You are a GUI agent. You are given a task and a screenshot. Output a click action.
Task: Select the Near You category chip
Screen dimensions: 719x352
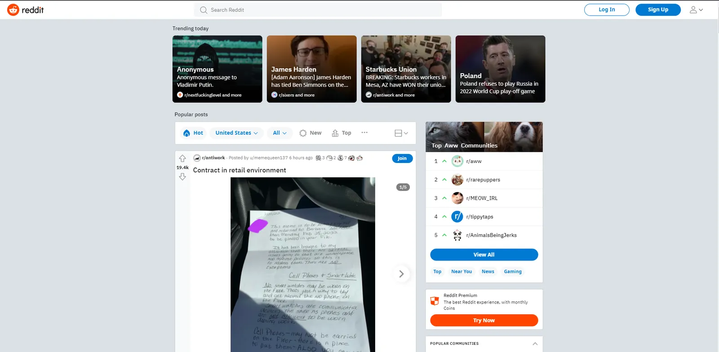462,272
